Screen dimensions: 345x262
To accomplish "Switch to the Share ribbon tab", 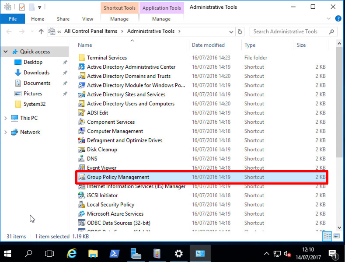I will point(63,19).
